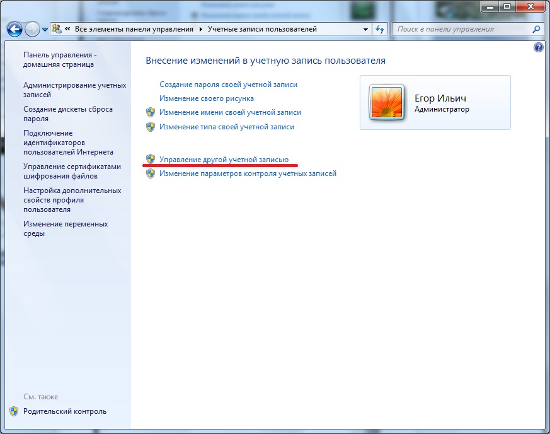Open 'Изменение своего рисунка' link
550x434 pixels.
click(x=207, y=98)
